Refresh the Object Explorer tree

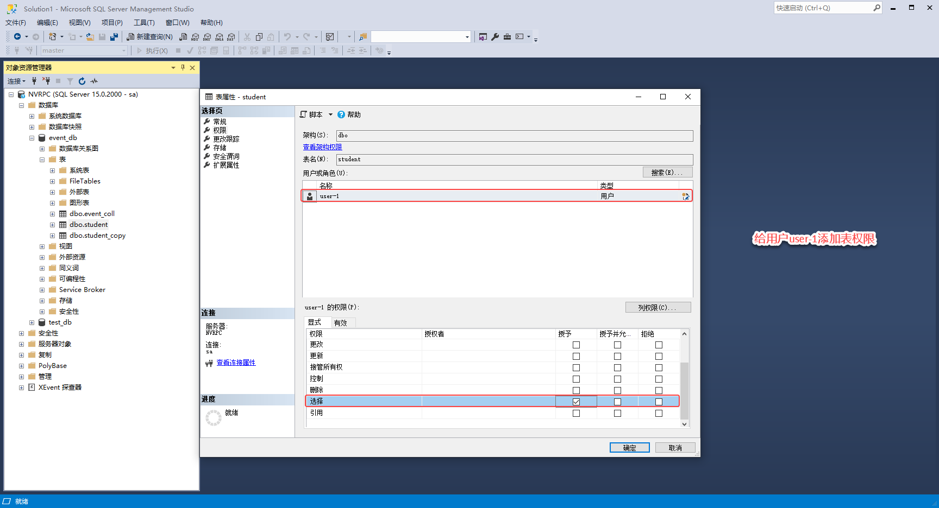click(82, 81)
